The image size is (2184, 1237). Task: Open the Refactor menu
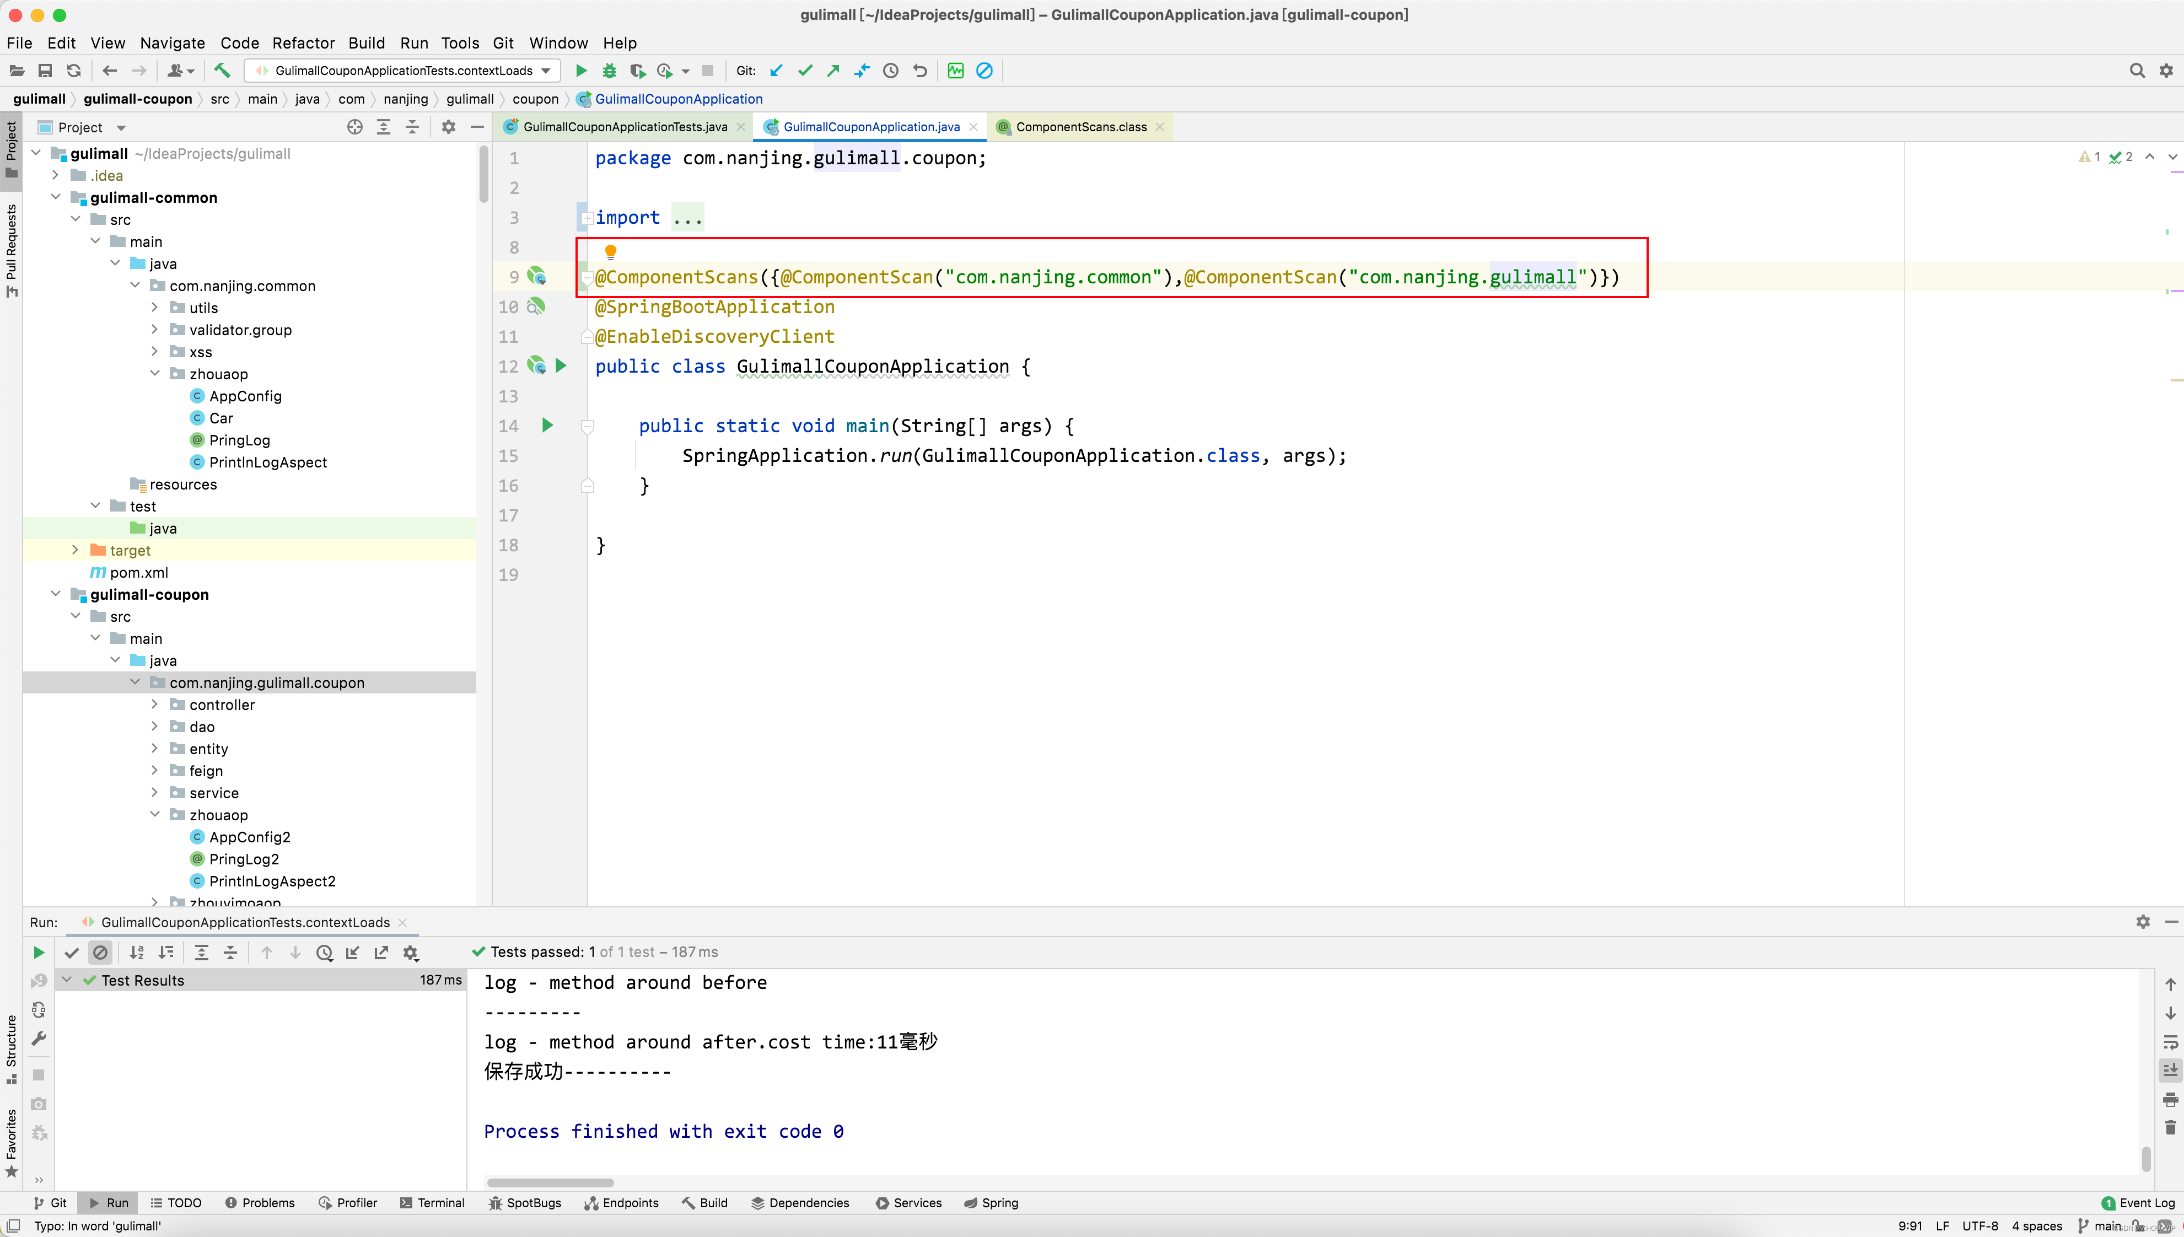pyautogui.click(x=303, y=44)
